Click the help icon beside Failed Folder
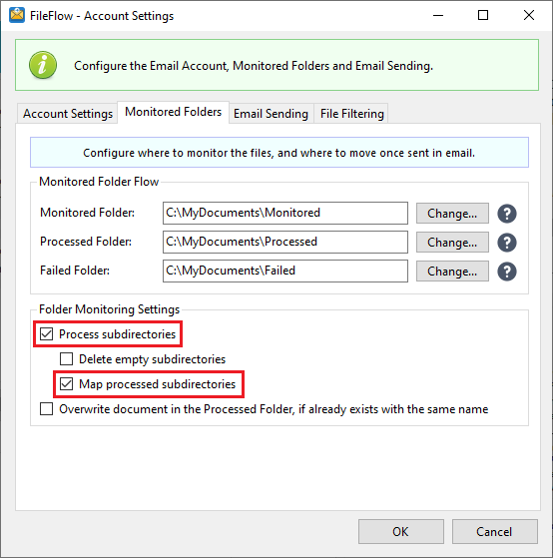553x558 pixels. tap(507, 272)
